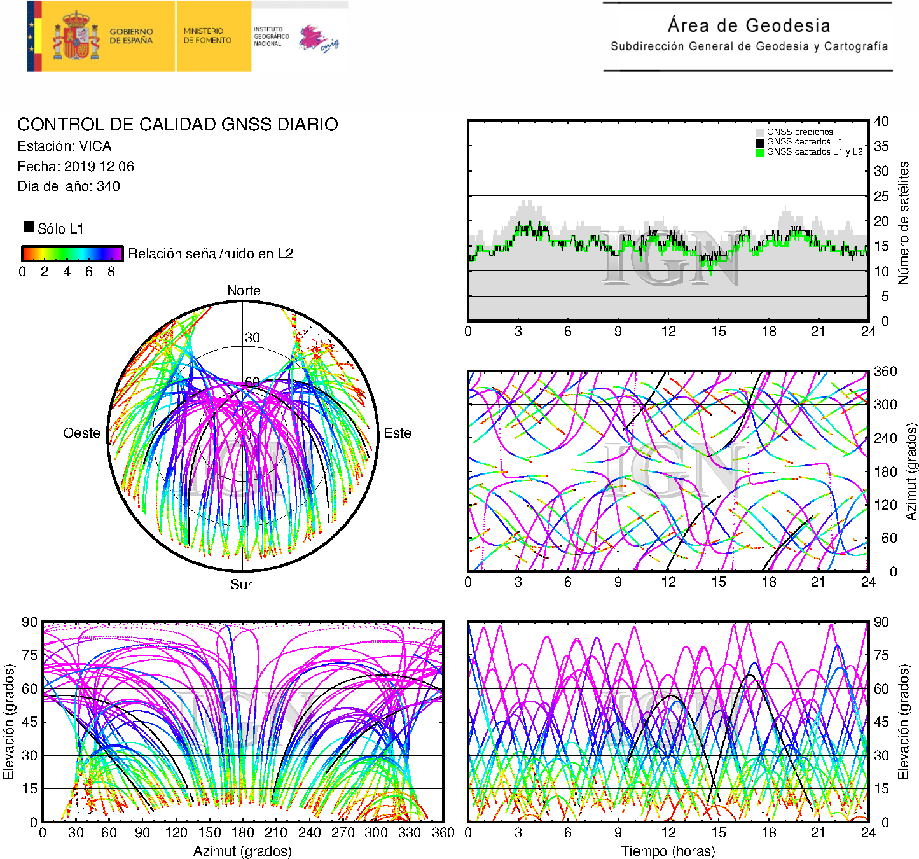Viewport: 919px width, 859px height.
Task: Click the rainbow signal-to-noise L2 color bar
Action: point(72,253)
